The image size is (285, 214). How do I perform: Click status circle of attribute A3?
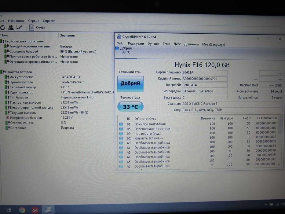[x=121, y=152]
